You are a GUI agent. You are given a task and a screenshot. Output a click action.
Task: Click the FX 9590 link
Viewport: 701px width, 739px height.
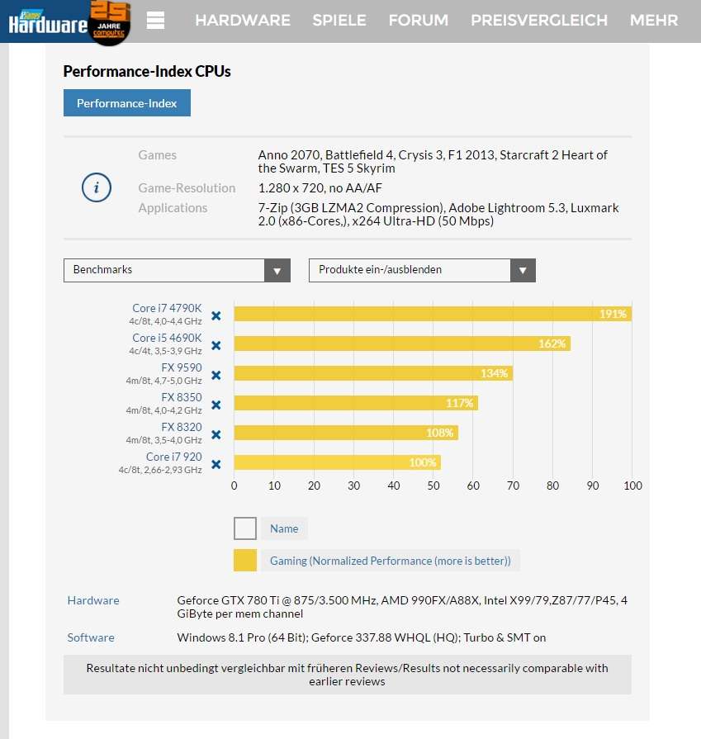pos(182,367)
